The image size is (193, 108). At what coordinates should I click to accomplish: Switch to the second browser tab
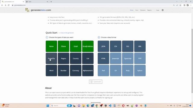click(x=37, y=2)
